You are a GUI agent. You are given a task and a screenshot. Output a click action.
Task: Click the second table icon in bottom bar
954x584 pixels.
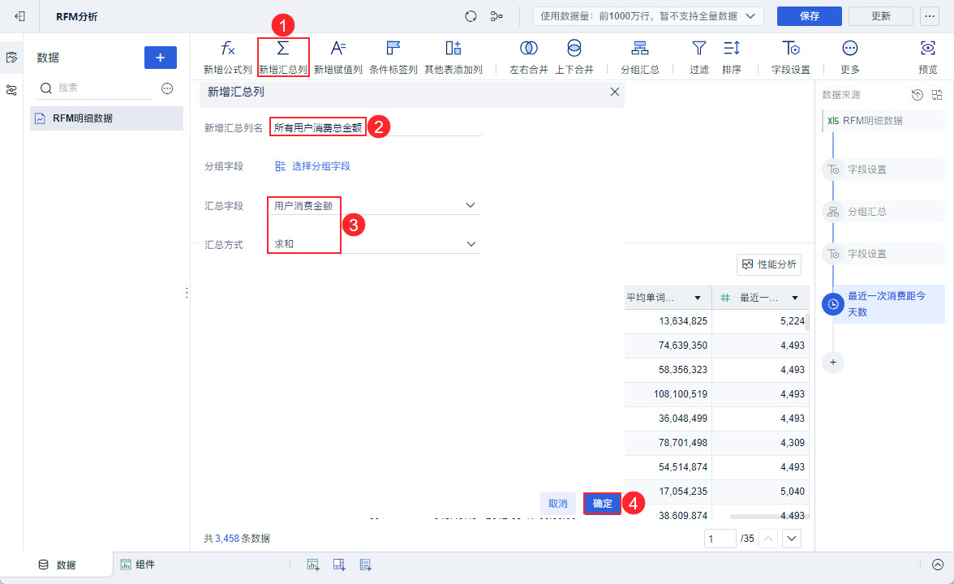point(339,565)
